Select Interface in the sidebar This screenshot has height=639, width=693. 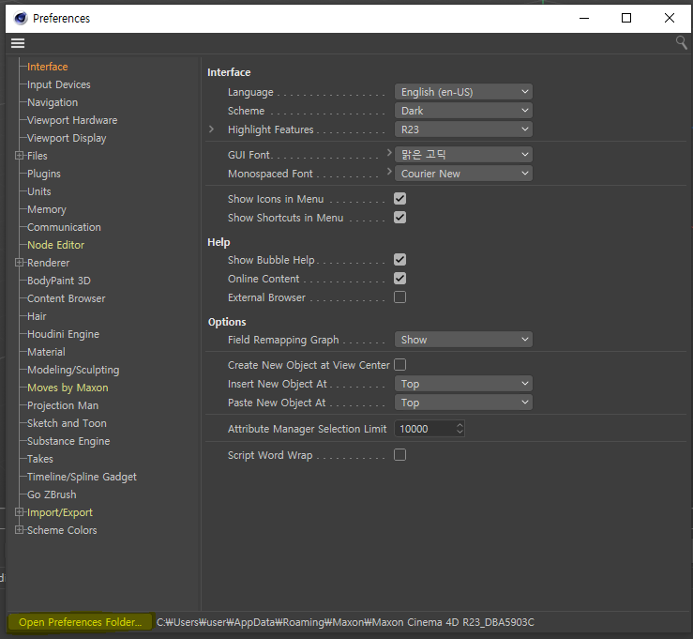[47, 67]
